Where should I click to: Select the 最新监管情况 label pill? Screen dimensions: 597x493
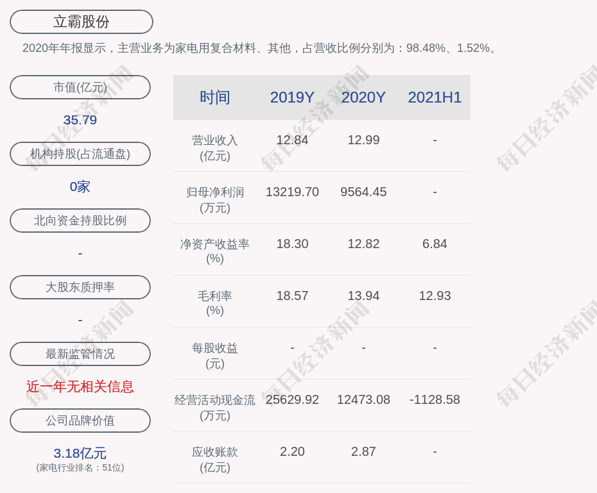pyautogui.click(x=80, y=354)
